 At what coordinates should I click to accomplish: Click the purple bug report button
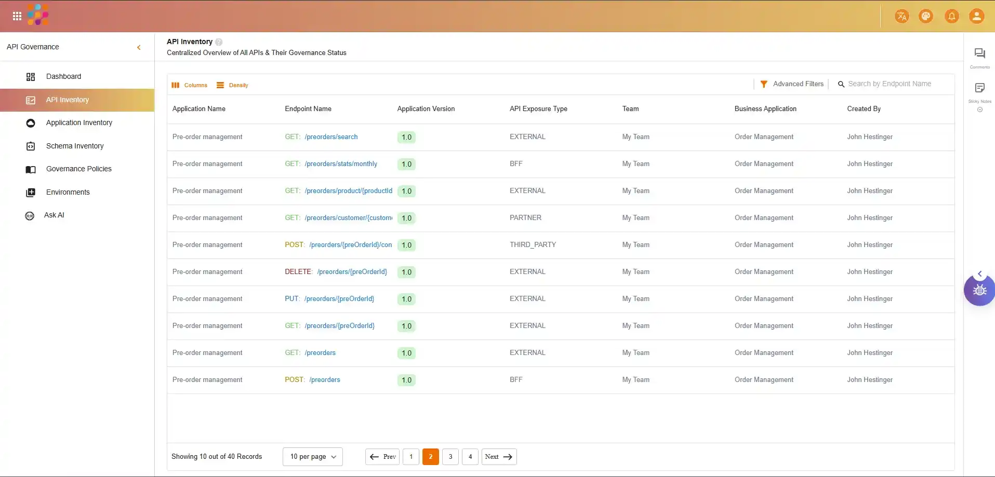[x=979, y=290]
